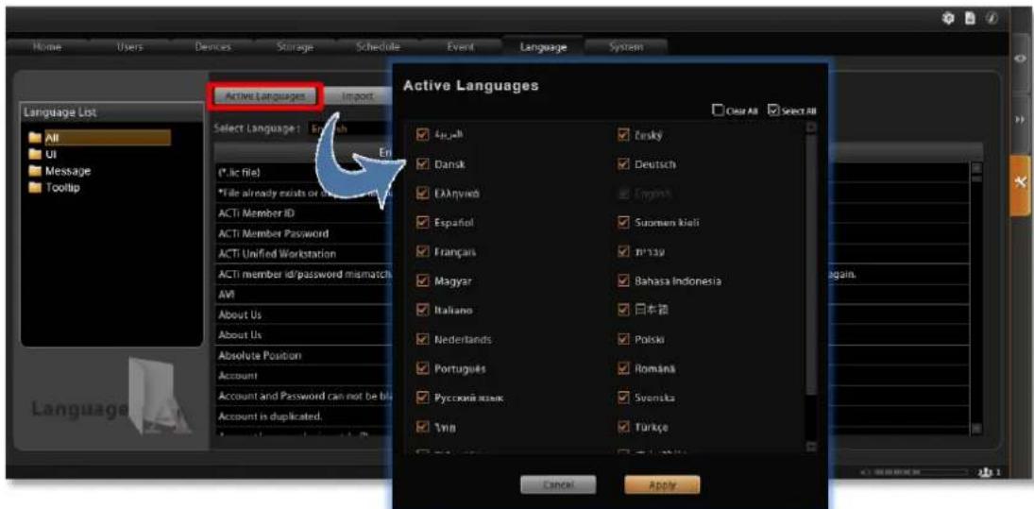The height and width of the screenshot is (509, 1034).
Task: Select the "AVI" table row
Action: (303, 295)
